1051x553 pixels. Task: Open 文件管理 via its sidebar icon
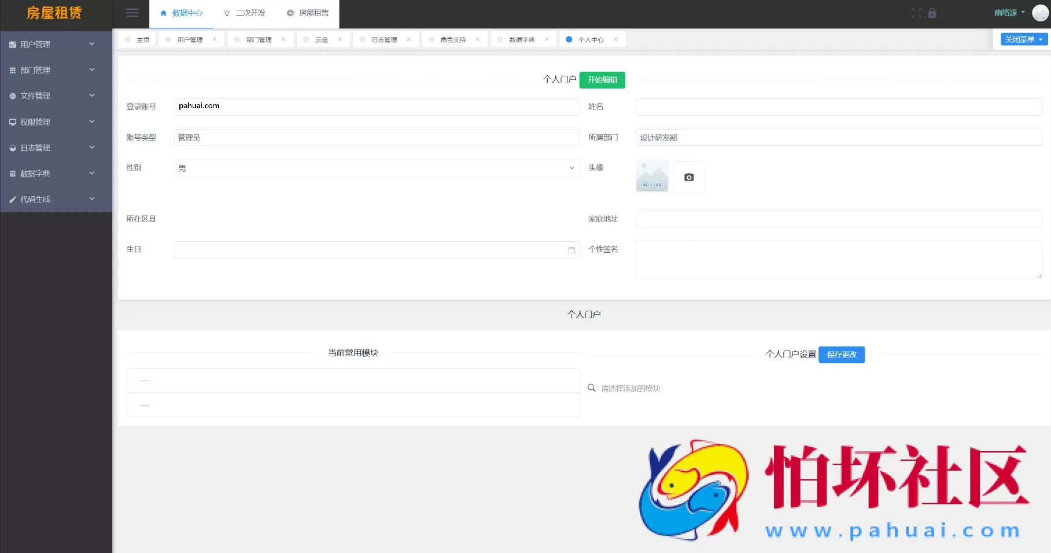coord(12,95)
